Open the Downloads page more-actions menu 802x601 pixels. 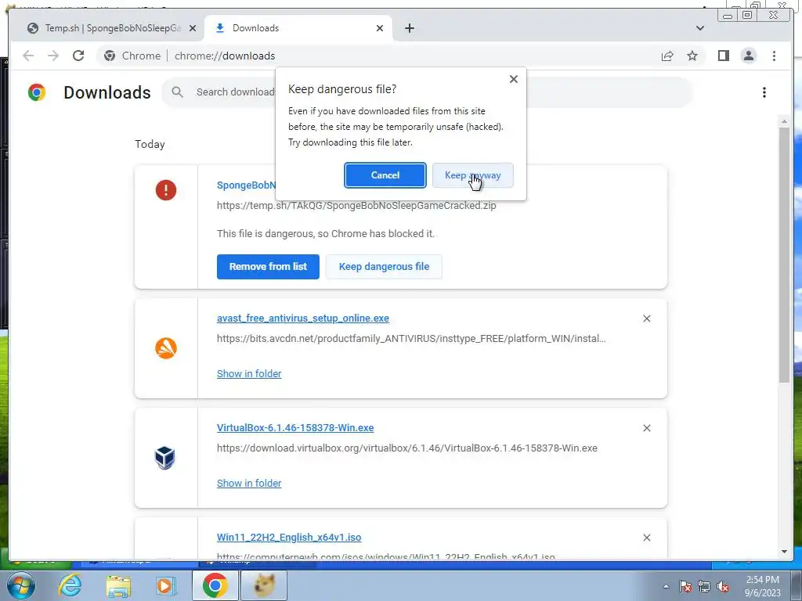(764, 92)
